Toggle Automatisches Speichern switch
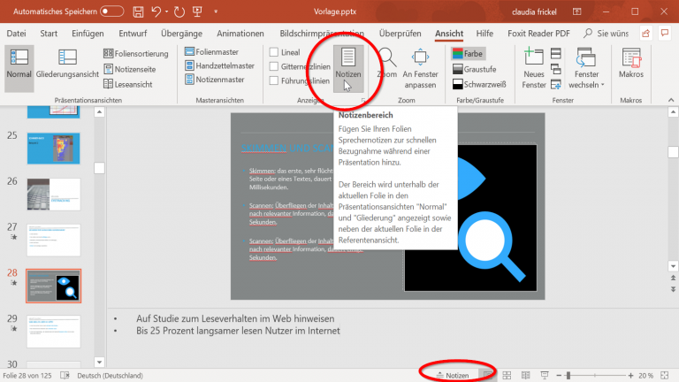 (112, 11)
